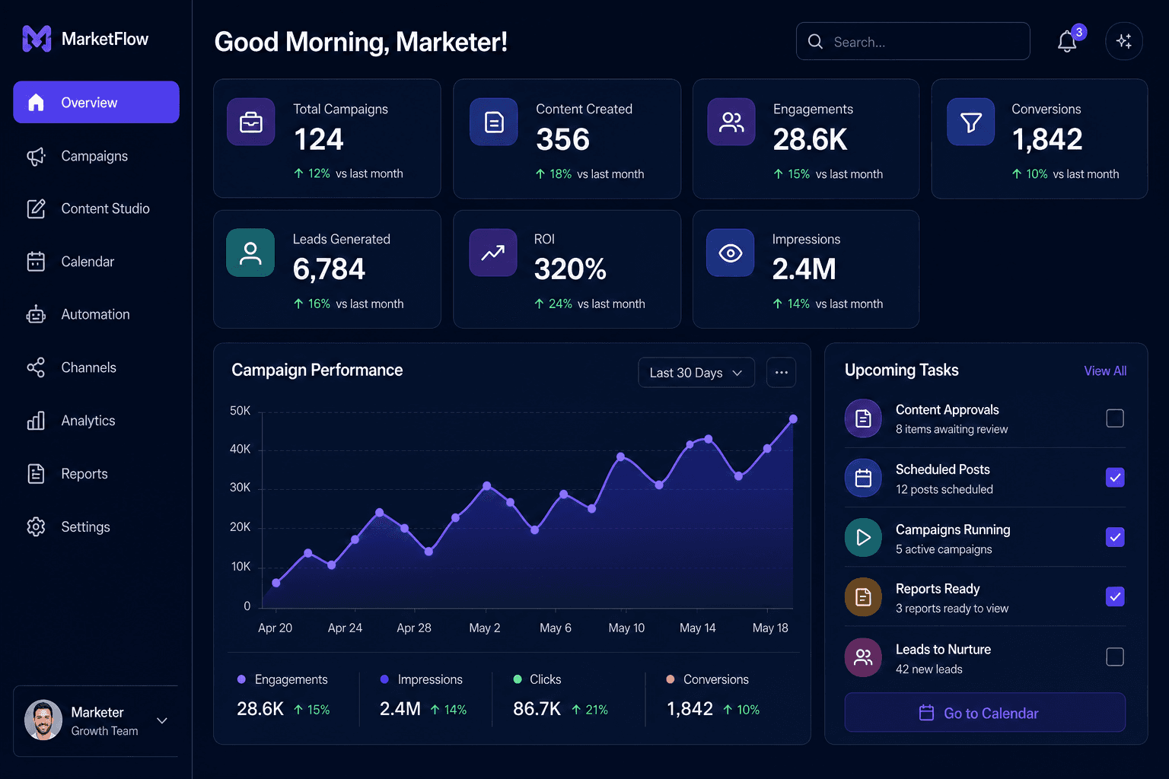Click the pencil icon beside Content Studio

tap(36, 208)
